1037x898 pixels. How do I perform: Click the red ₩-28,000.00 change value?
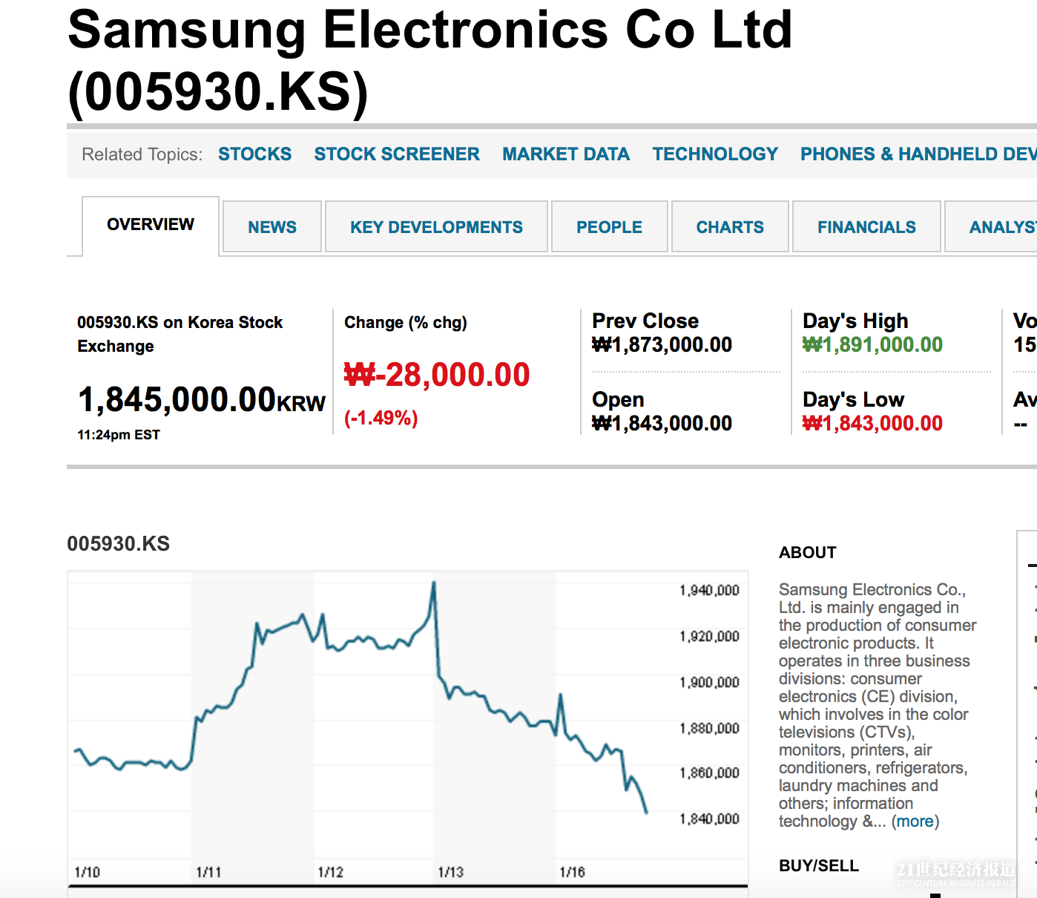(x=437, y=375)
